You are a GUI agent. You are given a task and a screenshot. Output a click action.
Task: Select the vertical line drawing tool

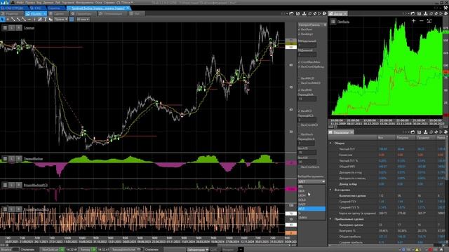click(x=34, y=19)
